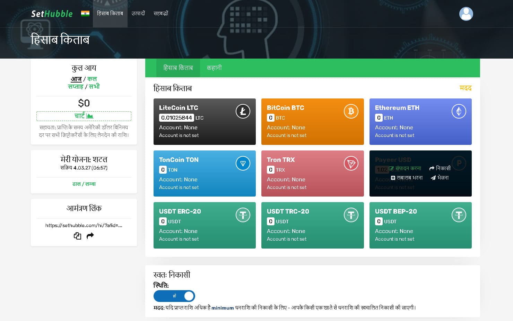Share invitation link using arrow icon
This screenshot has height=321, width=513.
(x=90, y=236)
